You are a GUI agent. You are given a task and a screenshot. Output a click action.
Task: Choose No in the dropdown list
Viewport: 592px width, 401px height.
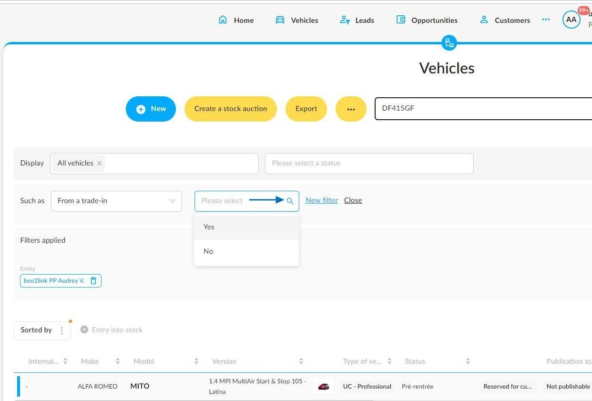coord(246,251)
